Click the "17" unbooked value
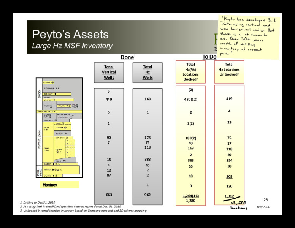The width and height of the screenshot is (295, 228). point(229,144)
